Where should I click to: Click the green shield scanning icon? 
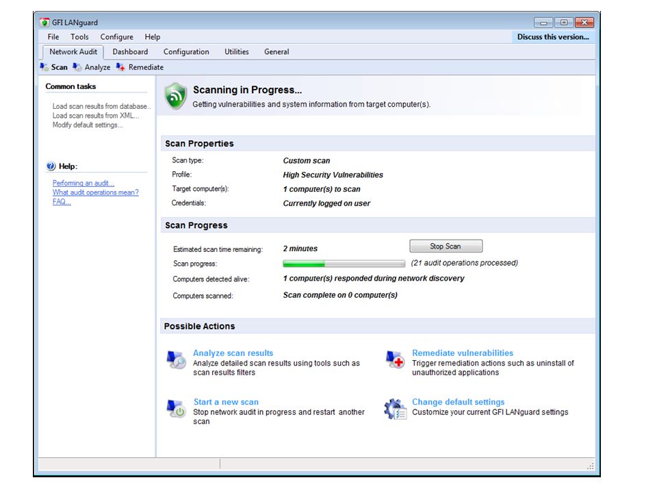click(175, 96)
